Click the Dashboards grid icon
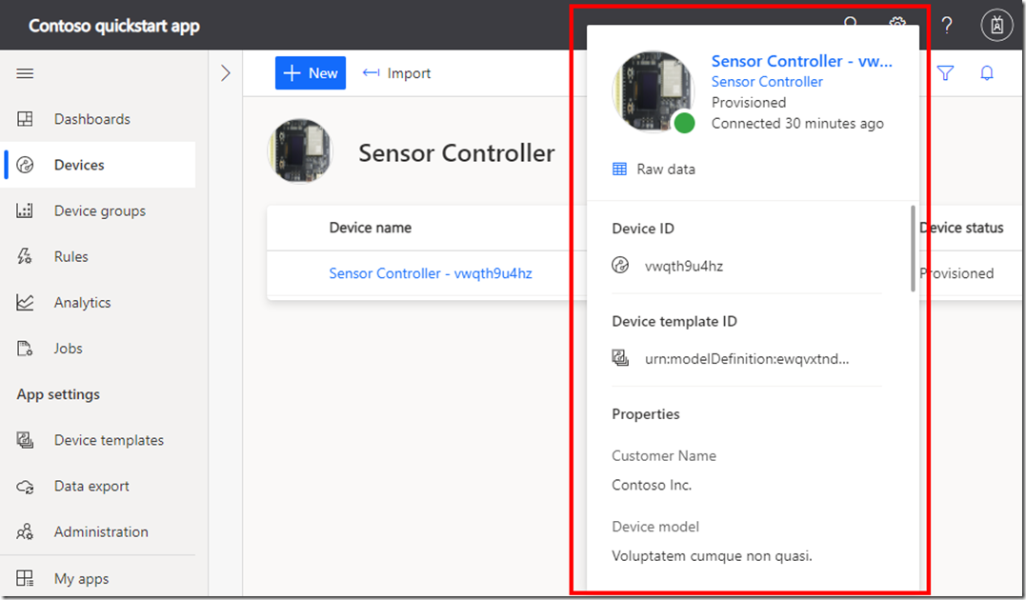This screenshot has height=600, width=1026. (25, 119)
